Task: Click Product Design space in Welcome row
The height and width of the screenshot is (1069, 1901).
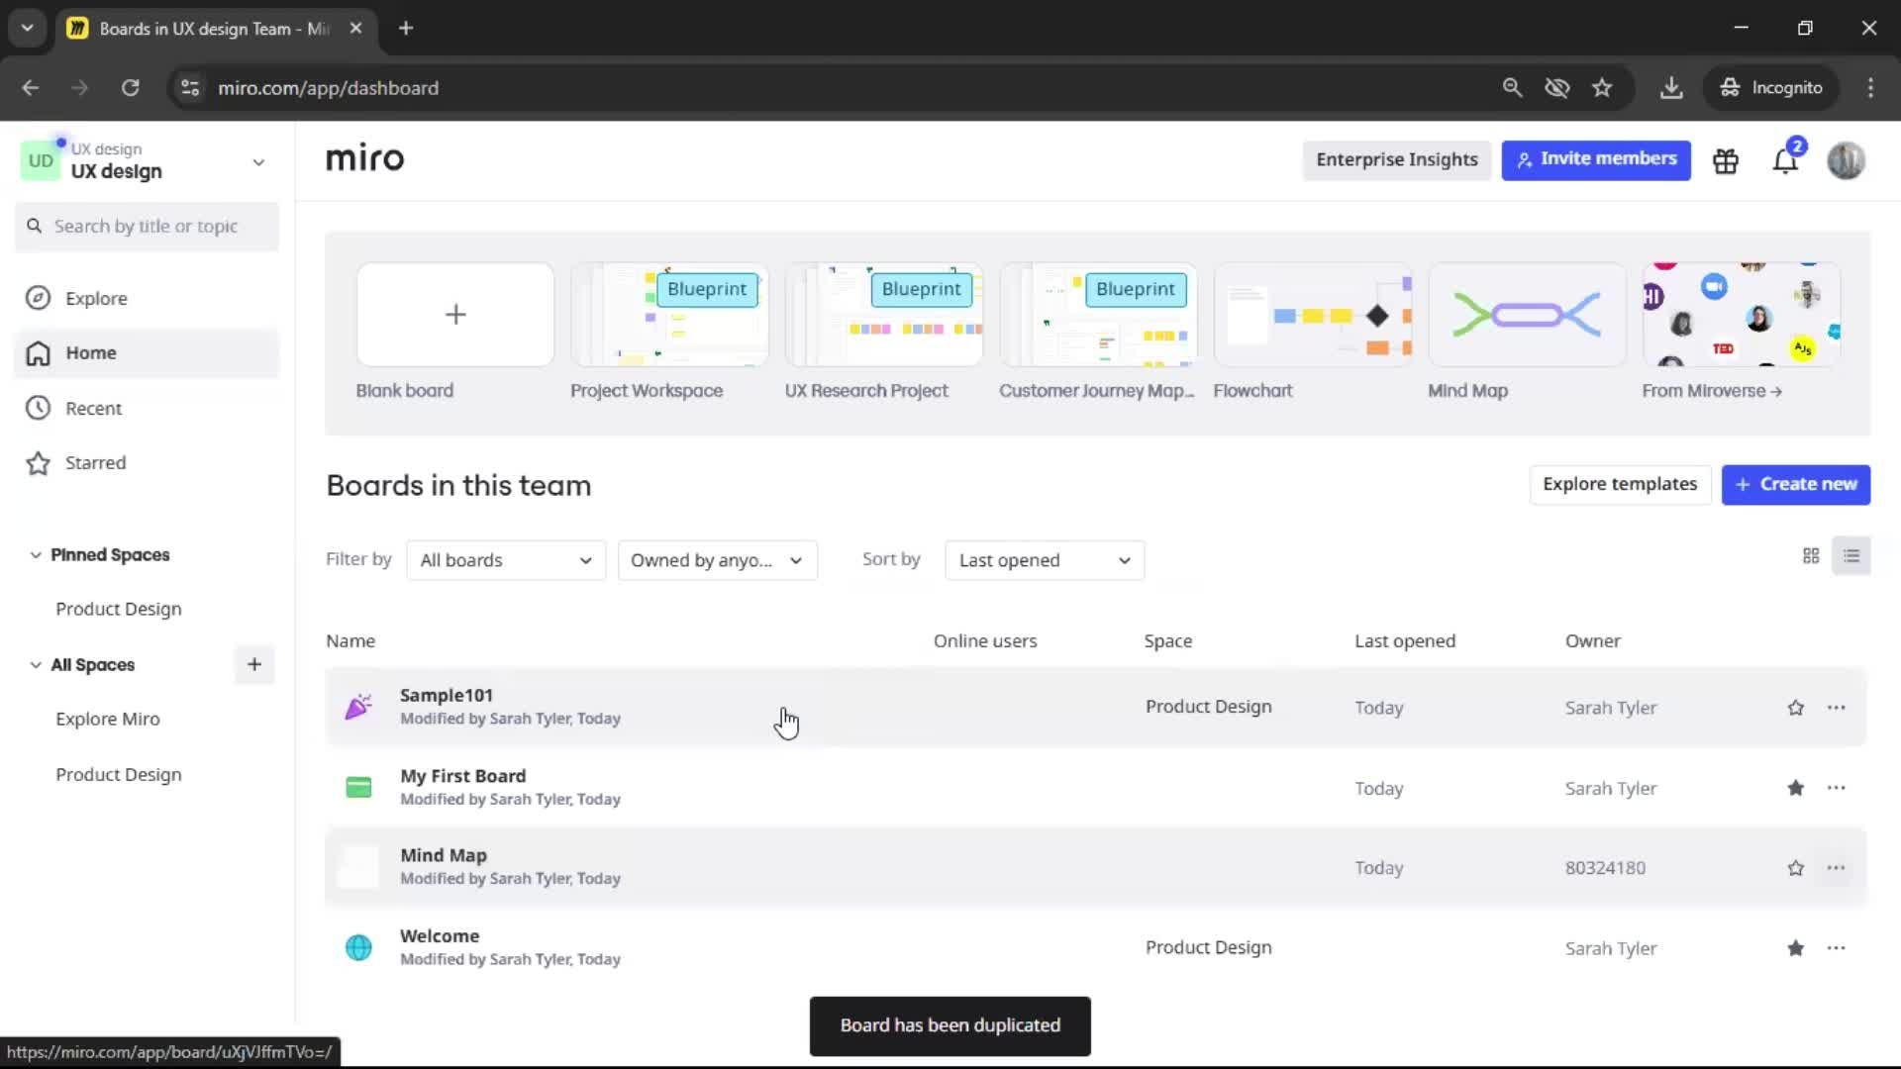Action: click(1208, 947)
